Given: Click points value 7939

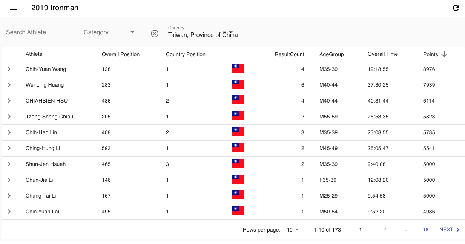Looking at the screenshot, I should 429,85.
